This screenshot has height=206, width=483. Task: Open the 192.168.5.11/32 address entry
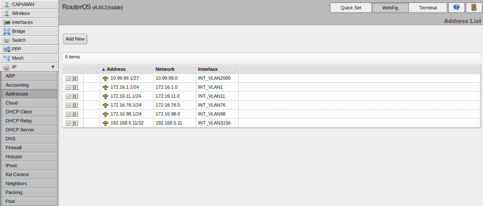coord(128,123)
